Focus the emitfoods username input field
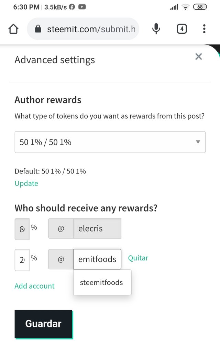 point(97,259)
